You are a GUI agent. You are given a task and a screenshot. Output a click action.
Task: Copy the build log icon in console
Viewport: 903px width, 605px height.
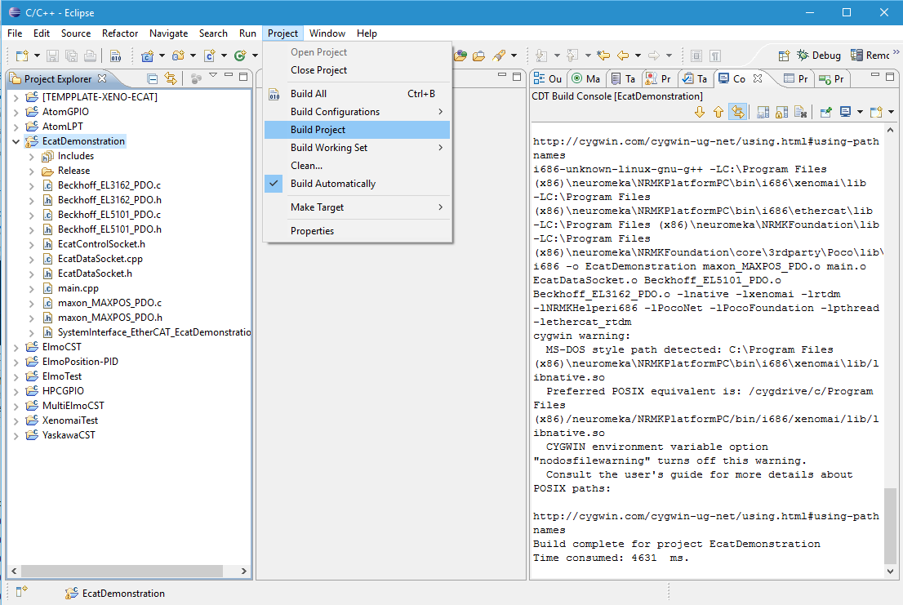763,112
